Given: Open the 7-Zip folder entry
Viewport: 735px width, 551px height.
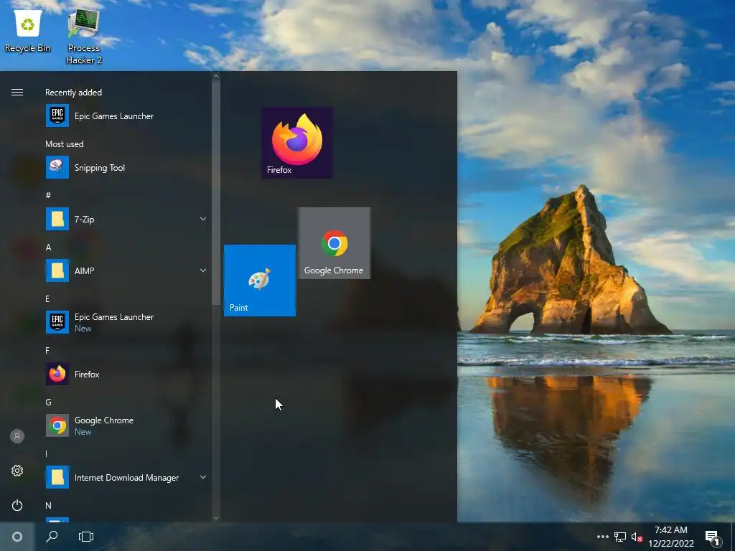Looking at the screenshot, I should (126, 219).
